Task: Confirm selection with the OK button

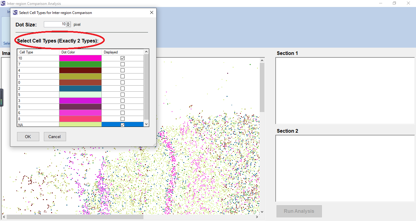Action: coord(28,137)
